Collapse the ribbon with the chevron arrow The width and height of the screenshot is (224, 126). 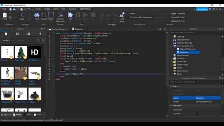pos(195,9)
